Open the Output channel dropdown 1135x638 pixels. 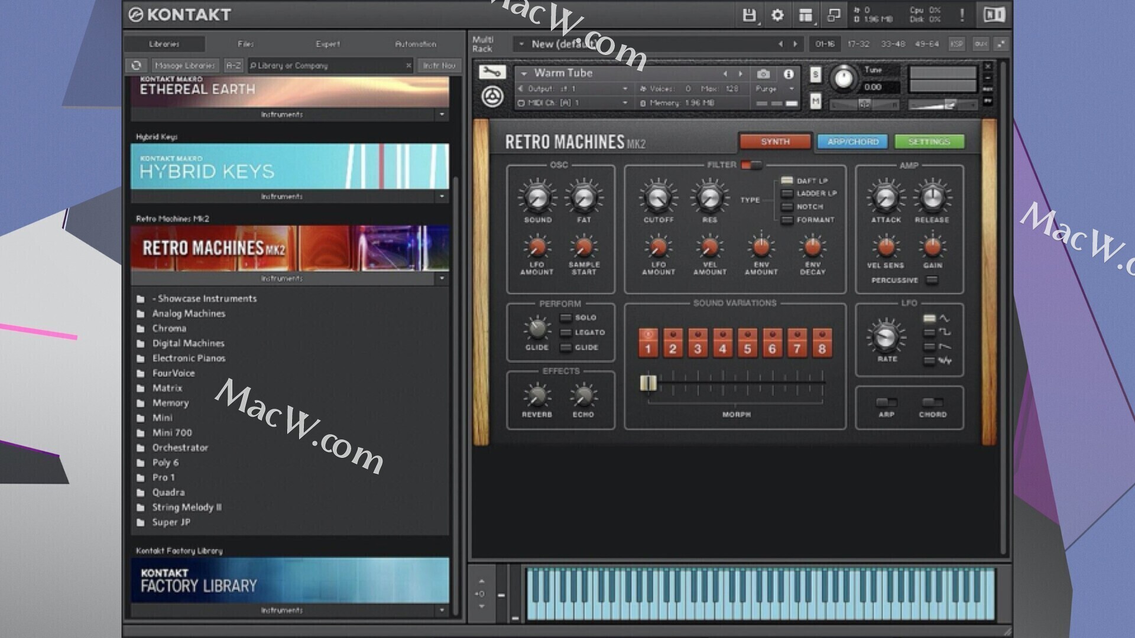pyautogui.click(x=625, y=89)
